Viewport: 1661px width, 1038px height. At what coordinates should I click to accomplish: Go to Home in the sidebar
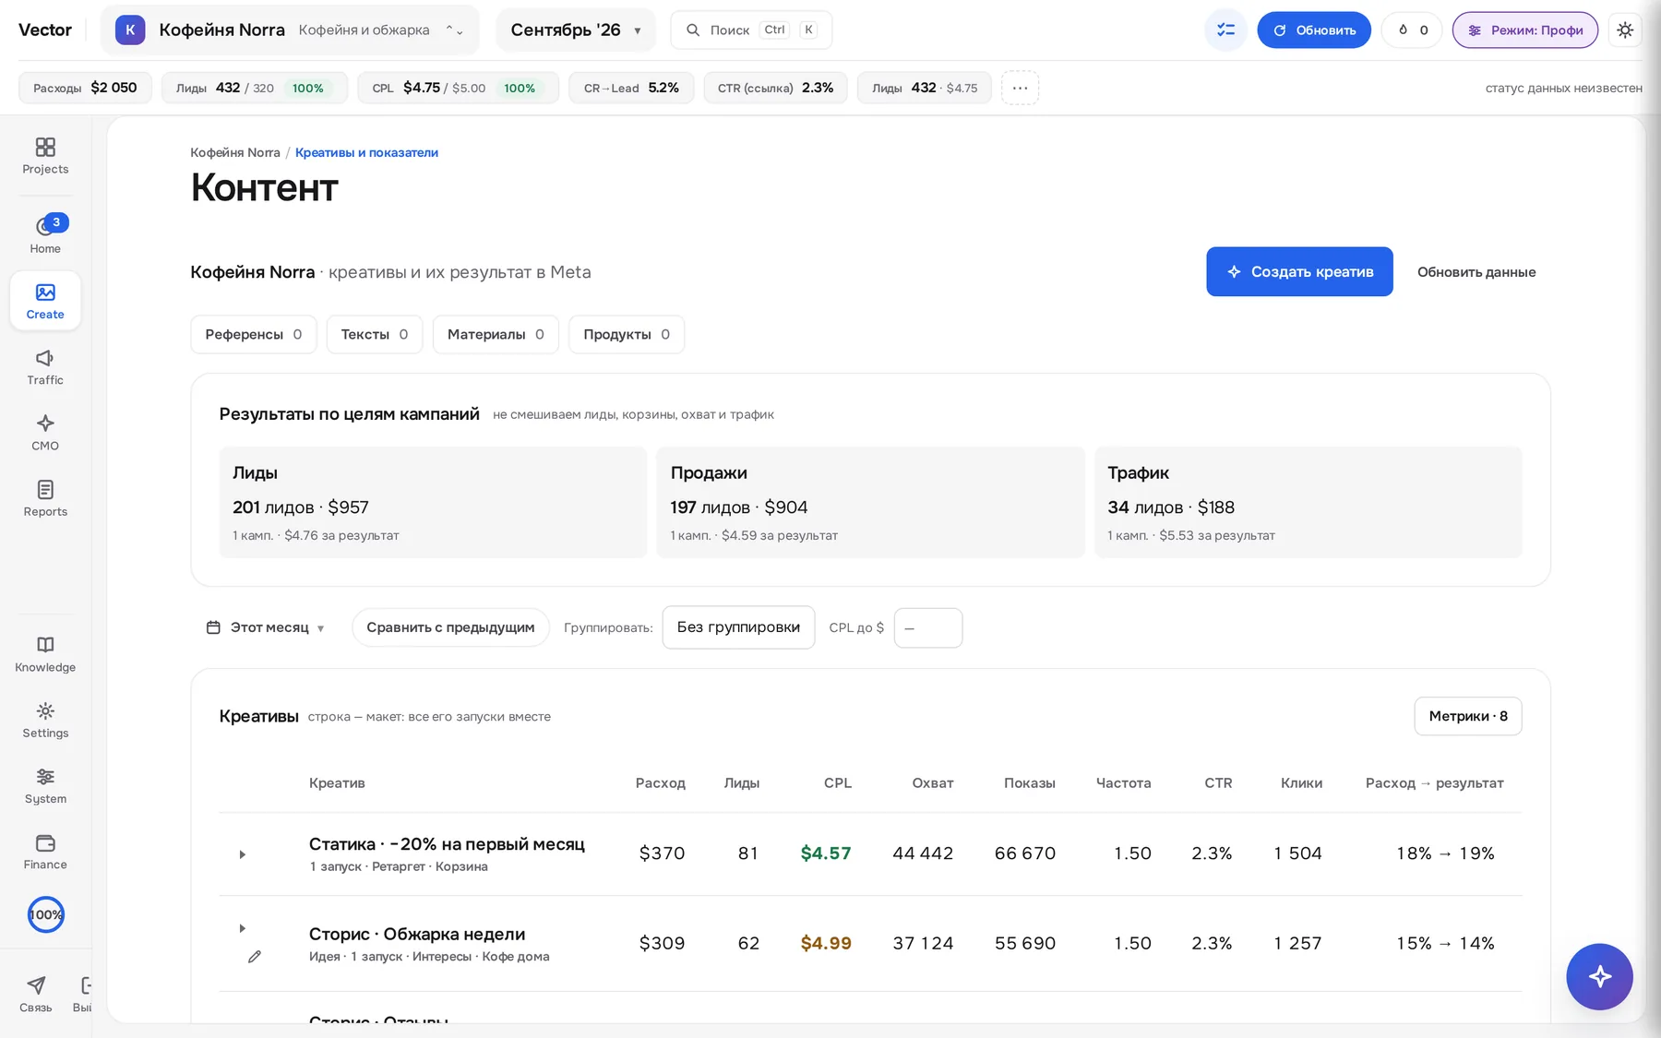click(x=45, y=235)
